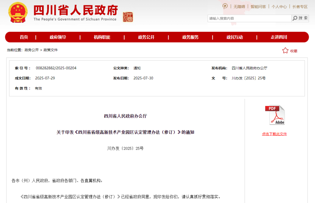Open 政务服务 menu item

[x=190, y=37]
